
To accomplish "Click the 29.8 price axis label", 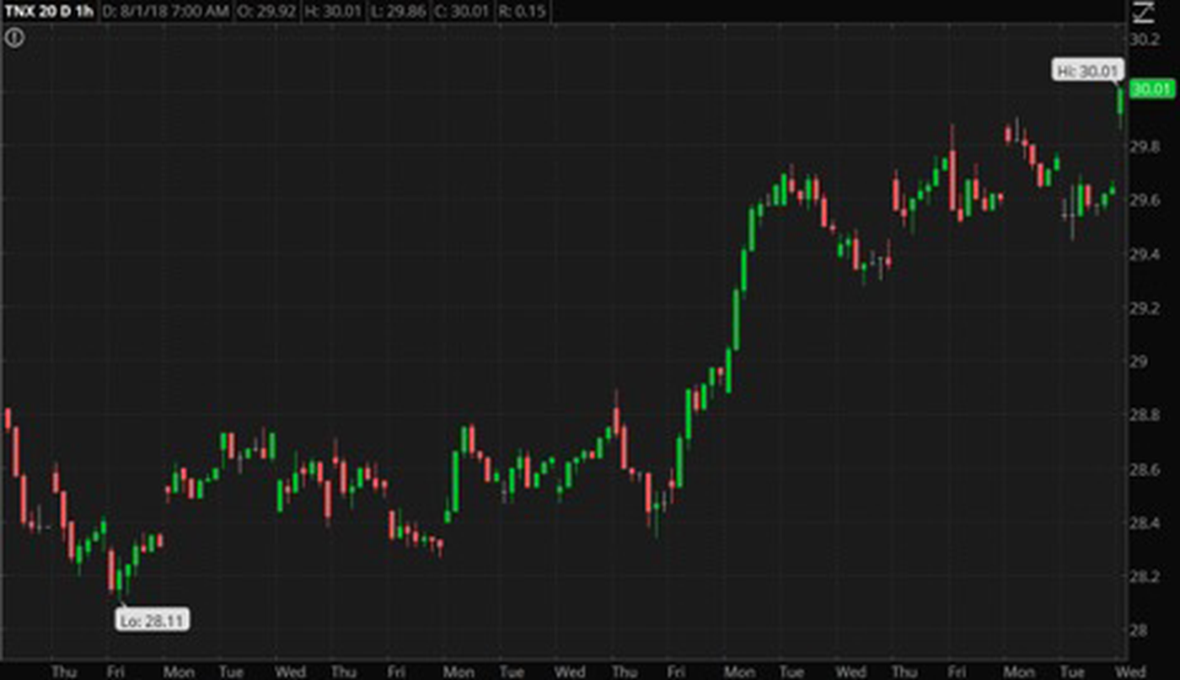I will [1144, 147].
